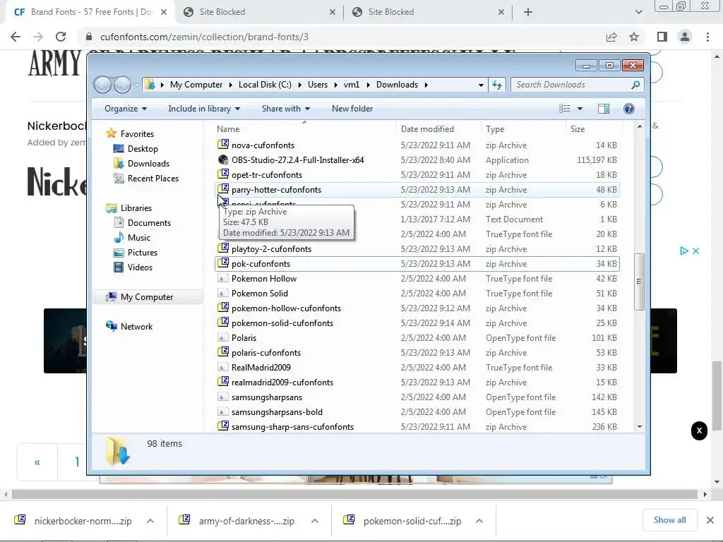The width and height of the screenshot is (723, 542).
Task: Click the Polaris font file icon
Action: [222, 338]
